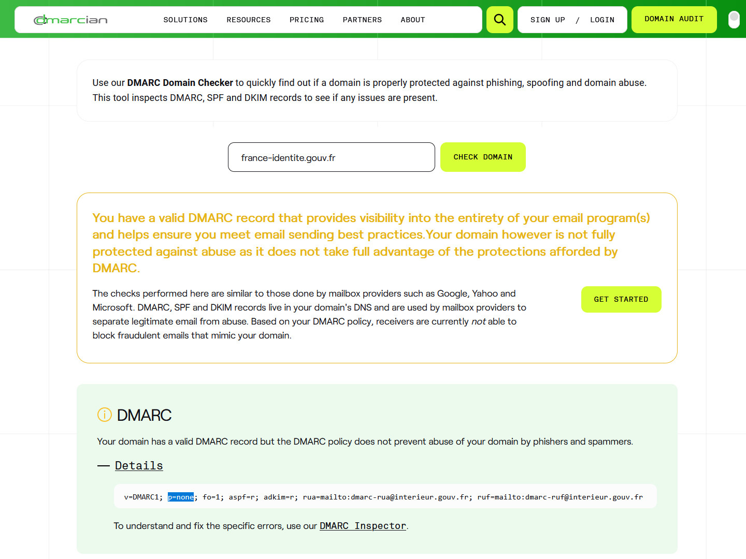Open the Resources menu
This screenshot has width=746, height=559.
tap(249, 20)
